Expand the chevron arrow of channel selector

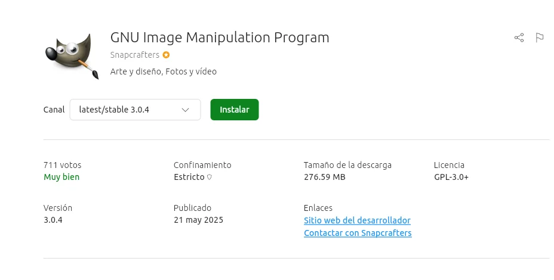(x=185, y=110)
